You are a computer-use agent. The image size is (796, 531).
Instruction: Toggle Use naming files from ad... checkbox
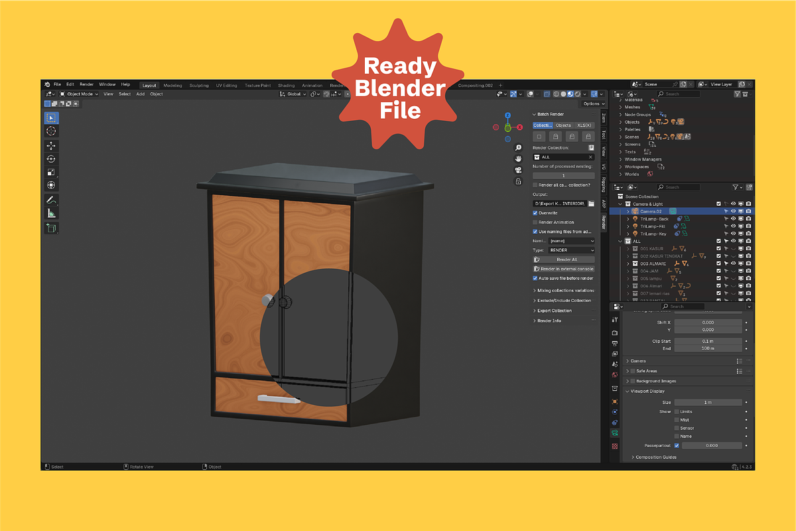(x=536, y=232)
